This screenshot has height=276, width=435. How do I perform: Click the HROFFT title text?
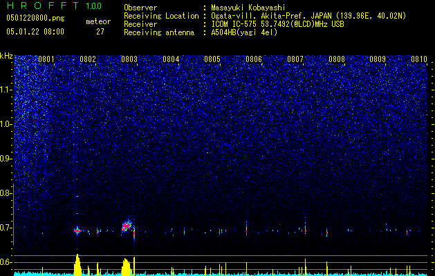tap(43, 6)
